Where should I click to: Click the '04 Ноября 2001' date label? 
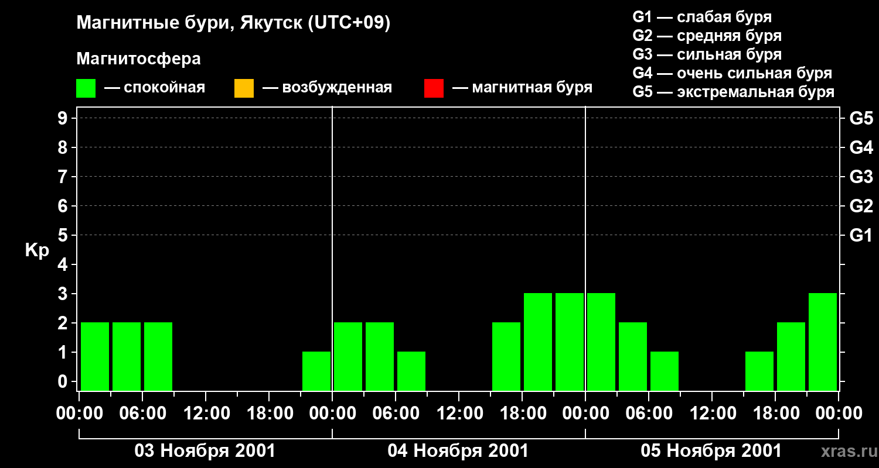pyautogui.click(x=458, y=451)
